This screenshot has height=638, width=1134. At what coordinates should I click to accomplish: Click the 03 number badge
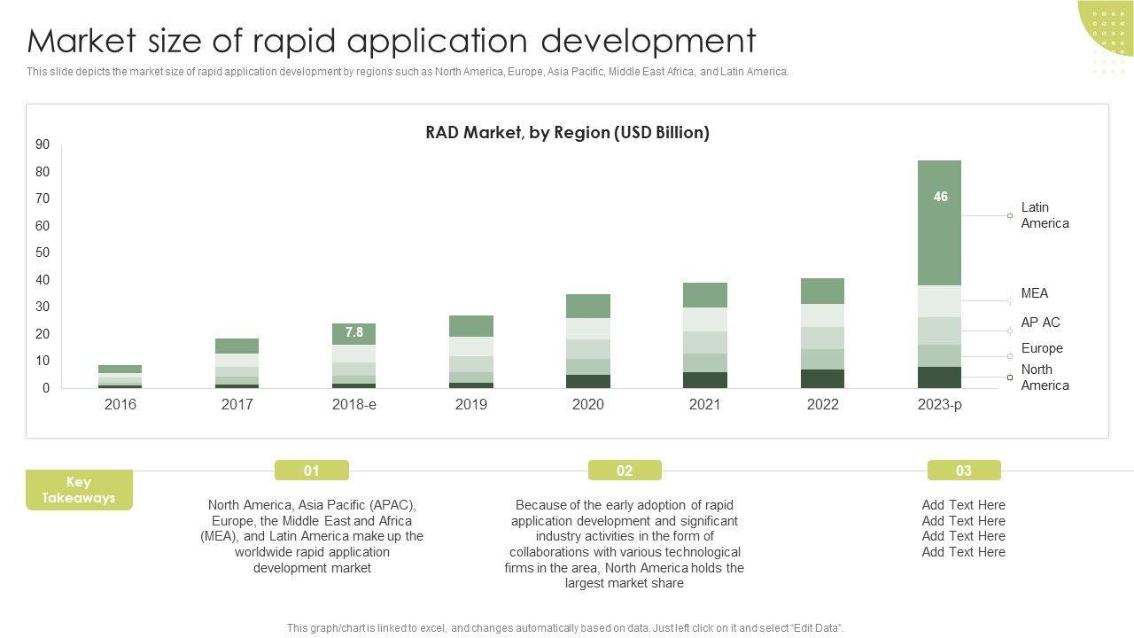[x=964, y=471]
